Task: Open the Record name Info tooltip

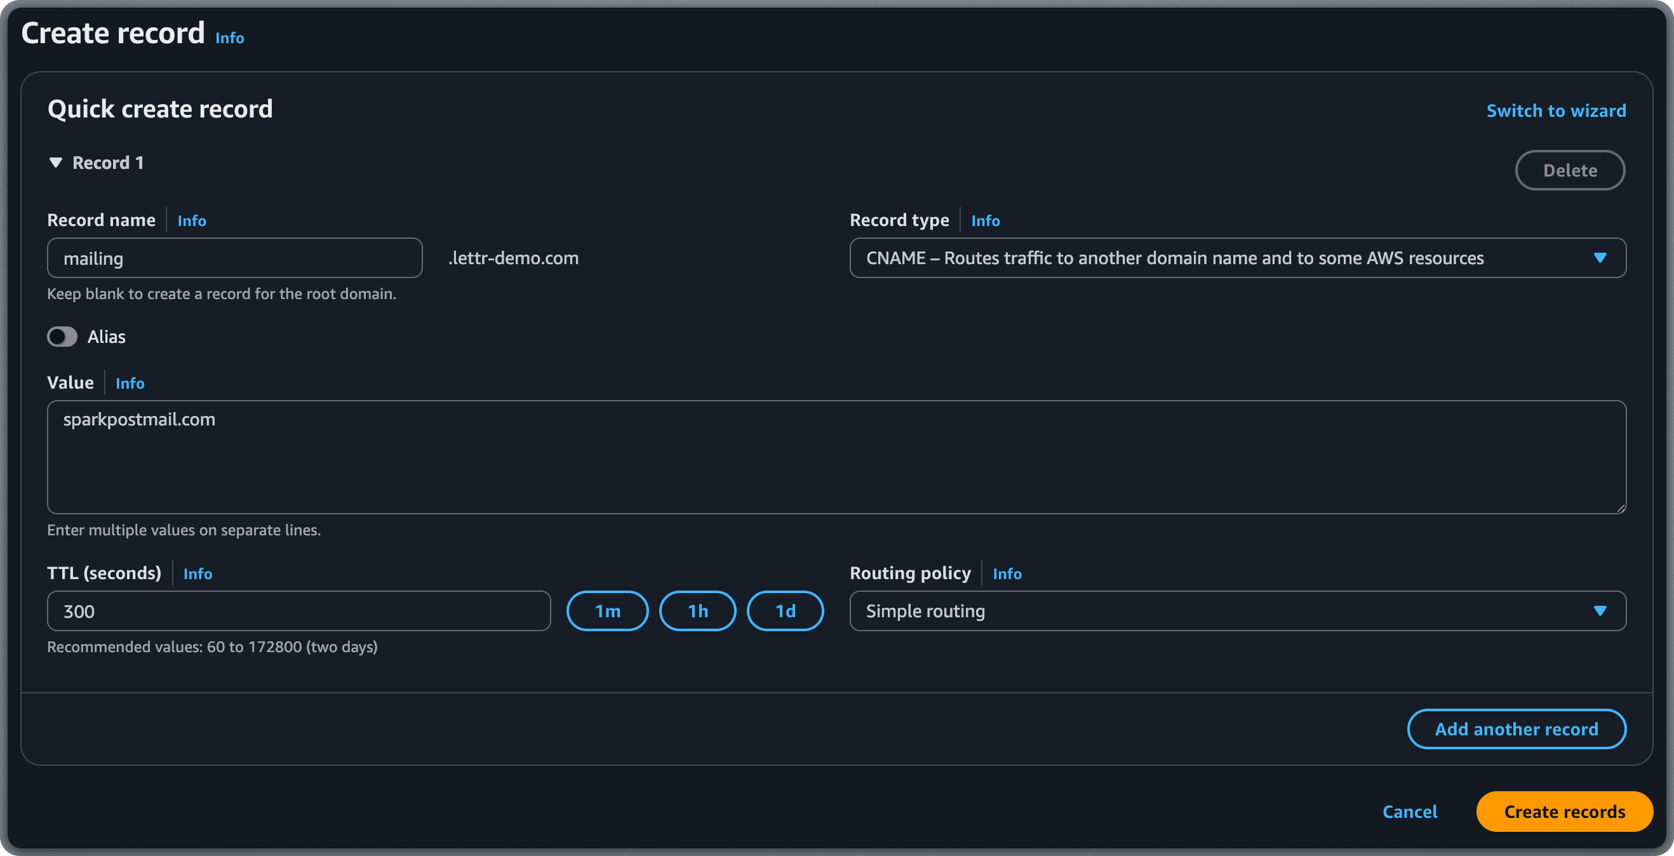Action: pyautogui.click(x=192, y=220)
